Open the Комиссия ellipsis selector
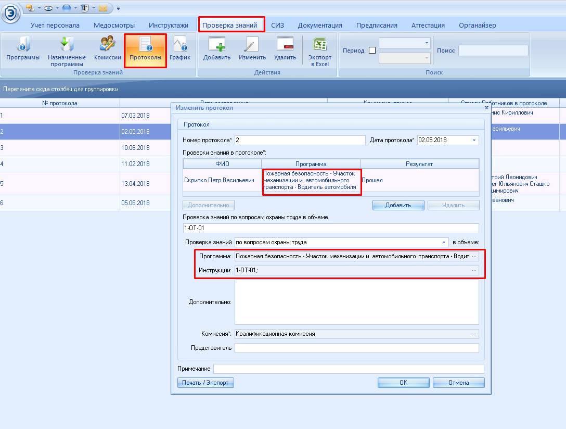566x429 pixels. click(474, 334)
